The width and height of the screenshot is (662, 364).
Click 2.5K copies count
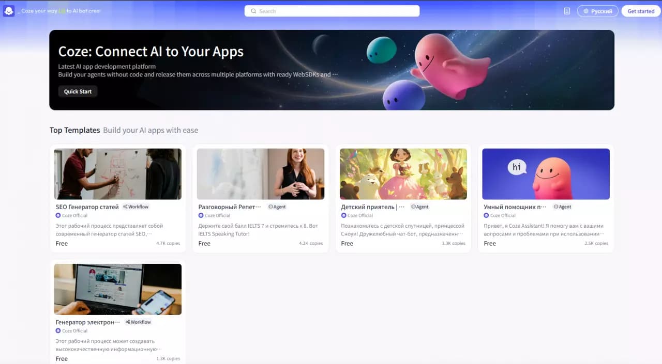click(x=596, y=243)
